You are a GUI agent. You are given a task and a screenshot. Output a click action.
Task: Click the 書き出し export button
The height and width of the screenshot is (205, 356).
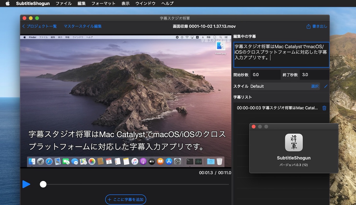(x=320, y=26)
